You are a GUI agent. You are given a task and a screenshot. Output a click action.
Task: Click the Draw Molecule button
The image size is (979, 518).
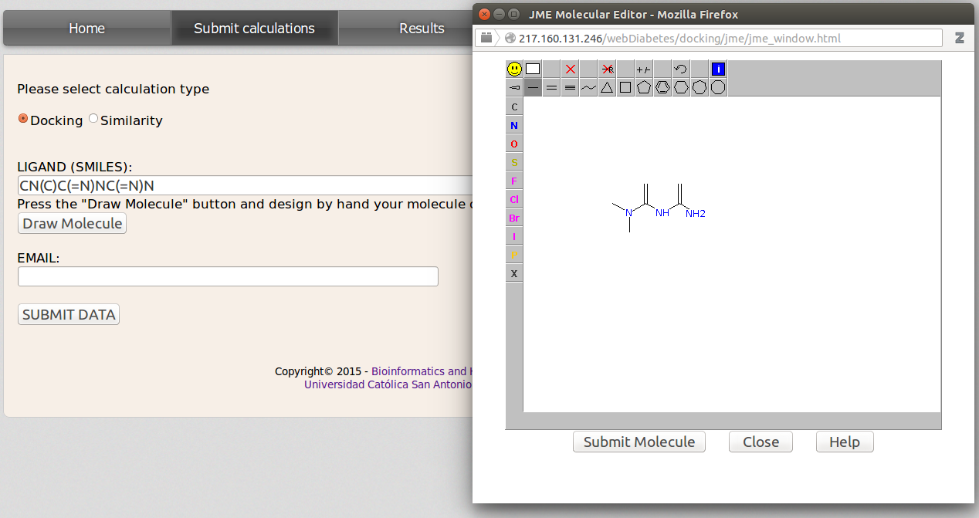[x=72, y=223]
